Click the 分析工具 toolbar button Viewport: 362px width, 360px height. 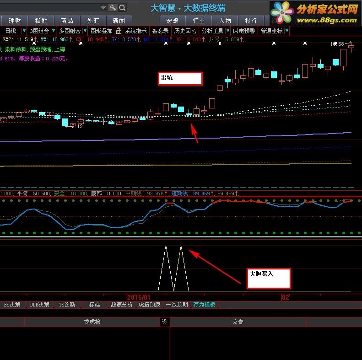click(212, 31)
